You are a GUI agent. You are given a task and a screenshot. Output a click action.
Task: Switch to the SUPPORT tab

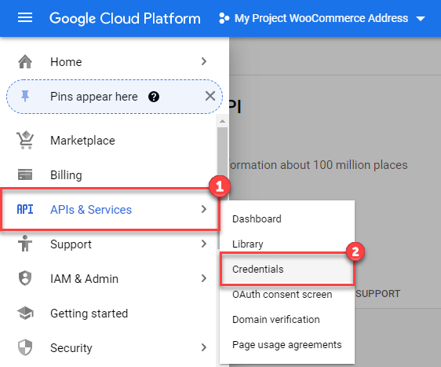coord(377,294)
